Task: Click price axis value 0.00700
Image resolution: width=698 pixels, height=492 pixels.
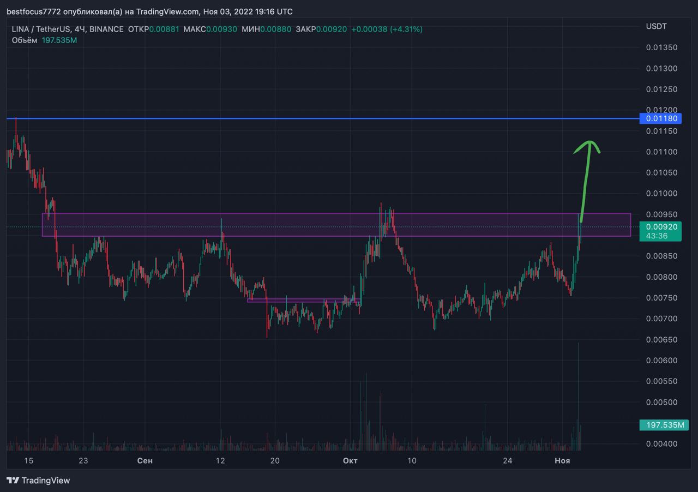Action: pyautogui.click(x=661, y=319)
